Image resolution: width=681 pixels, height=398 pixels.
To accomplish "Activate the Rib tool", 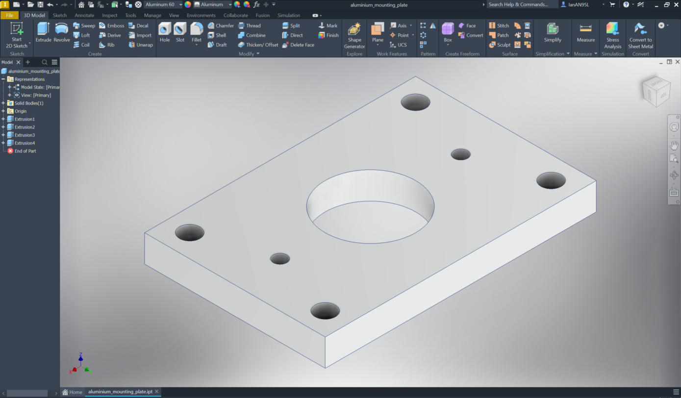I will (107, 45).
